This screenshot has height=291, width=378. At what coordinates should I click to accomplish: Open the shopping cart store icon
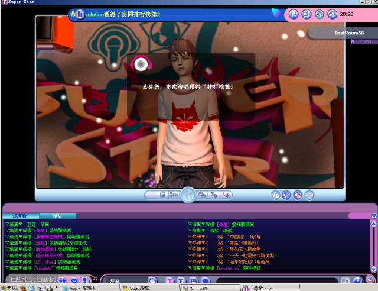[307, 14]
